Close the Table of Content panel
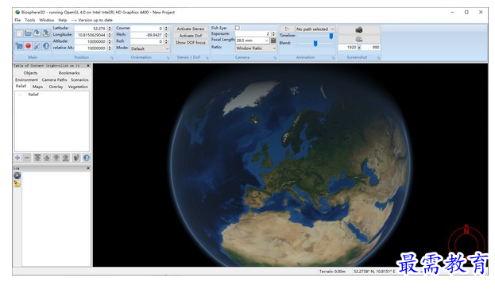The image size is (495, 289). (x=88, y=66)
